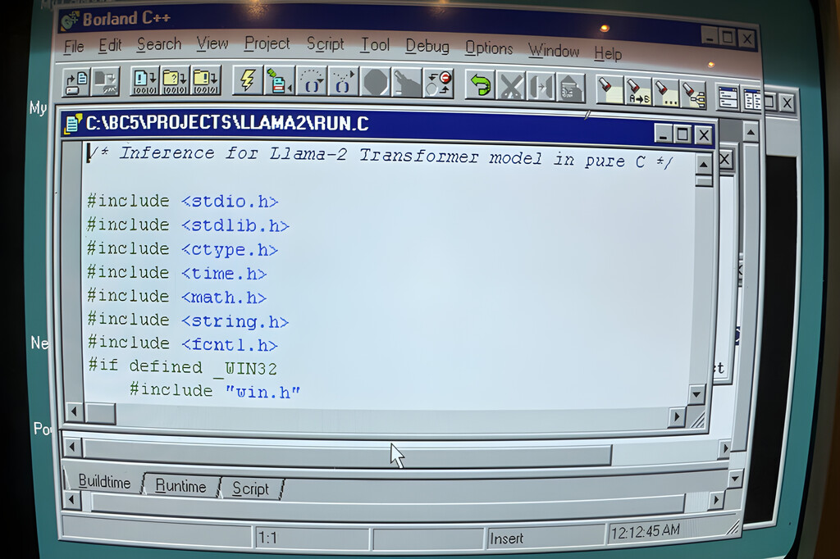Switch to the Buildtime tab
Screen dimensions: 840x559
(x=104, y=482)
